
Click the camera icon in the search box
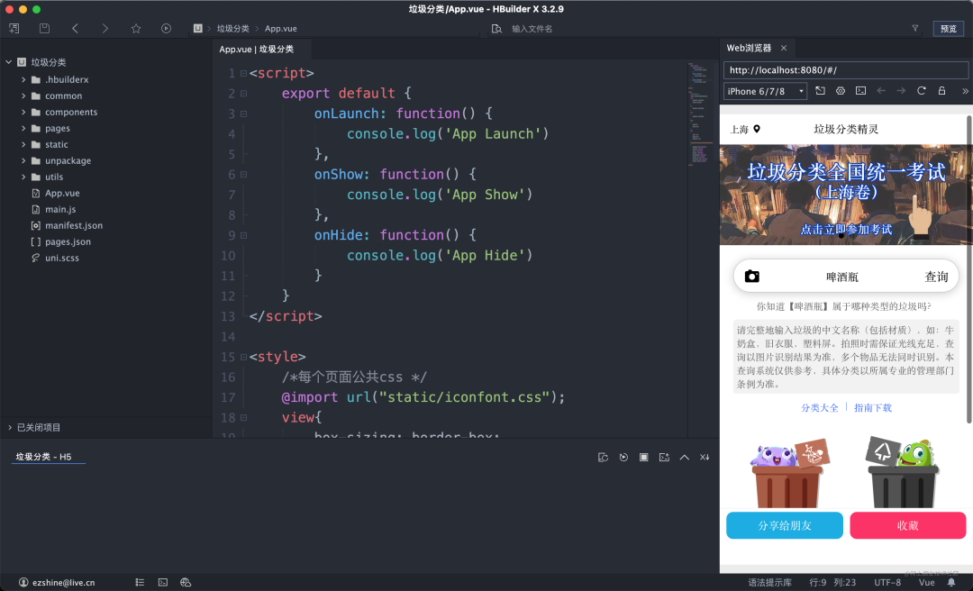[x=752, y=277]
